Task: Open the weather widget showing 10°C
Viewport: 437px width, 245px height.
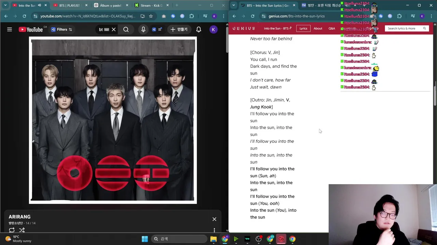Action: (x=18, y=239)
